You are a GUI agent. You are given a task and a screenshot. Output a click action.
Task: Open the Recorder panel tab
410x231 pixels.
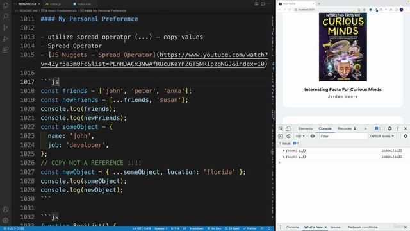[x=347, y=128]
